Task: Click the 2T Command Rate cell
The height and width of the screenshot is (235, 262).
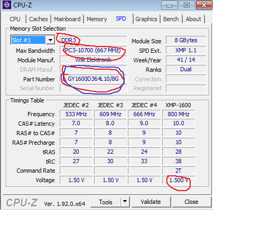Action: (x=179, y=171)
